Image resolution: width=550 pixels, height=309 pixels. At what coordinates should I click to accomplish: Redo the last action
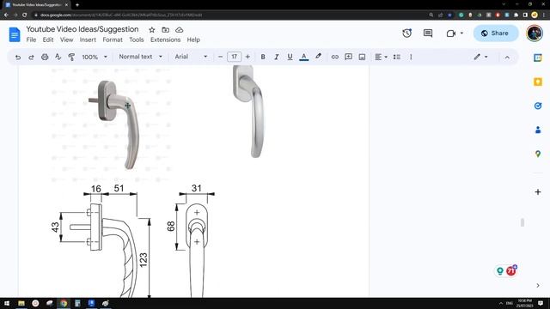tap(31, 57)
